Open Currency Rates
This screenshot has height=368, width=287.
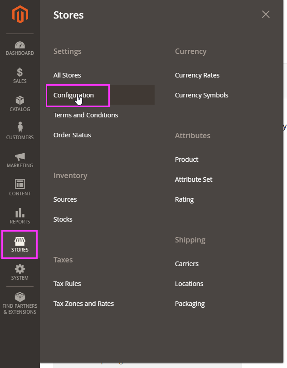197,75
